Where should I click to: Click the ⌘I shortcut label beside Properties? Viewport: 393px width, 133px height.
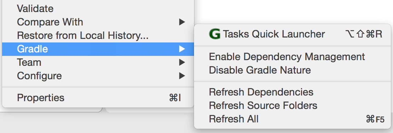click(x=175, y=98)
